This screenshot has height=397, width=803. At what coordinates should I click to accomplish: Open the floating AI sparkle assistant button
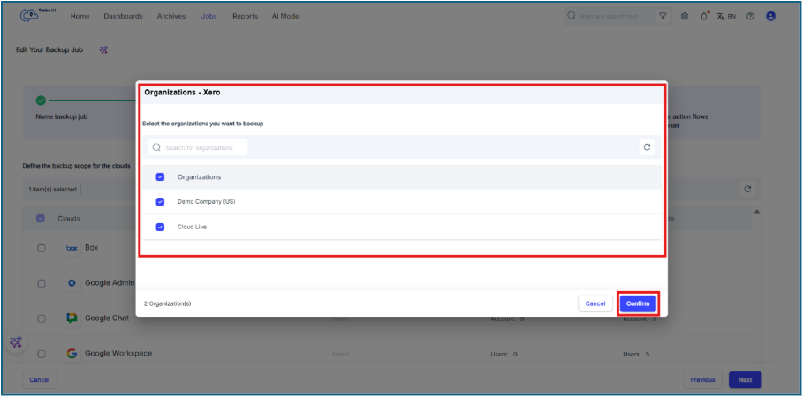16,342
